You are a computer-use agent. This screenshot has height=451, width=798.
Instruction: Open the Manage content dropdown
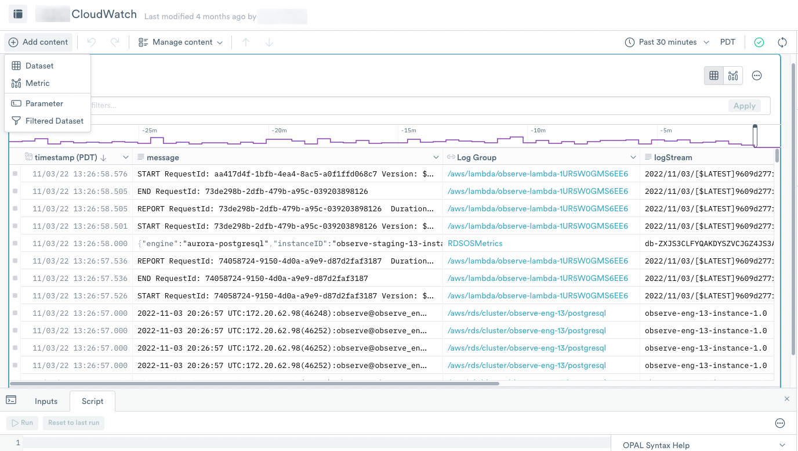[180, 42]
